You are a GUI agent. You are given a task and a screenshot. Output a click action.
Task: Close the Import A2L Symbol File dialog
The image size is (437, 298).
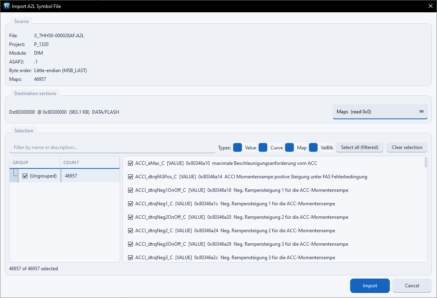(x=430, y=6)
